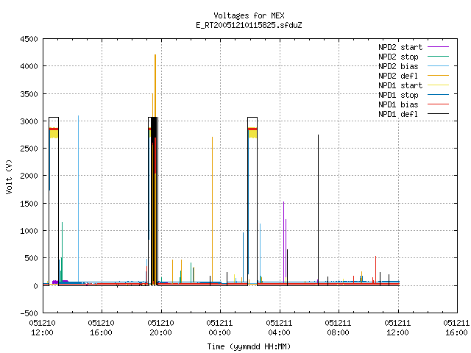Screen dimensions: 471x353
Task: Click the 'NPD1 defl' legend label
Action: (x=398, y=114)
